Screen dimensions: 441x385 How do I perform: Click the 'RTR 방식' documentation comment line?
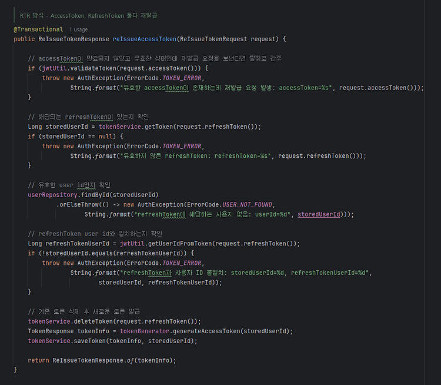88,16
